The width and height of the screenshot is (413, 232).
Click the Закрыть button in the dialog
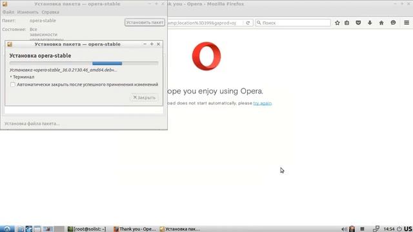[x=145, y=97]
